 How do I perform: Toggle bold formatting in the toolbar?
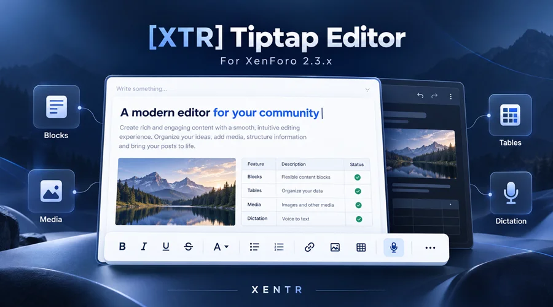[122, 246]
